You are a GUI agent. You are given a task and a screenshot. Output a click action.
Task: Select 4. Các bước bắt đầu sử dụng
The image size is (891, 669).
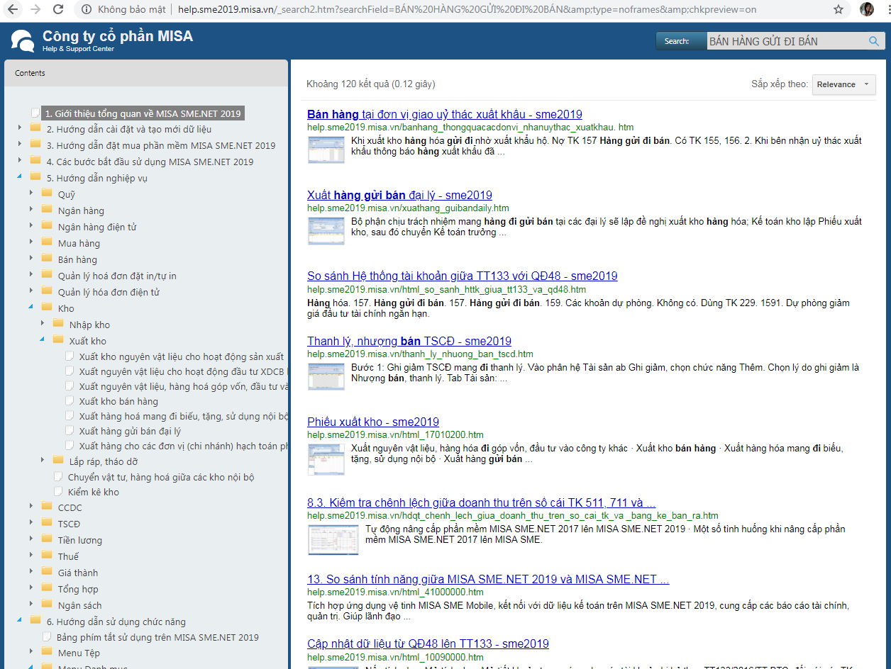(150, 162)
